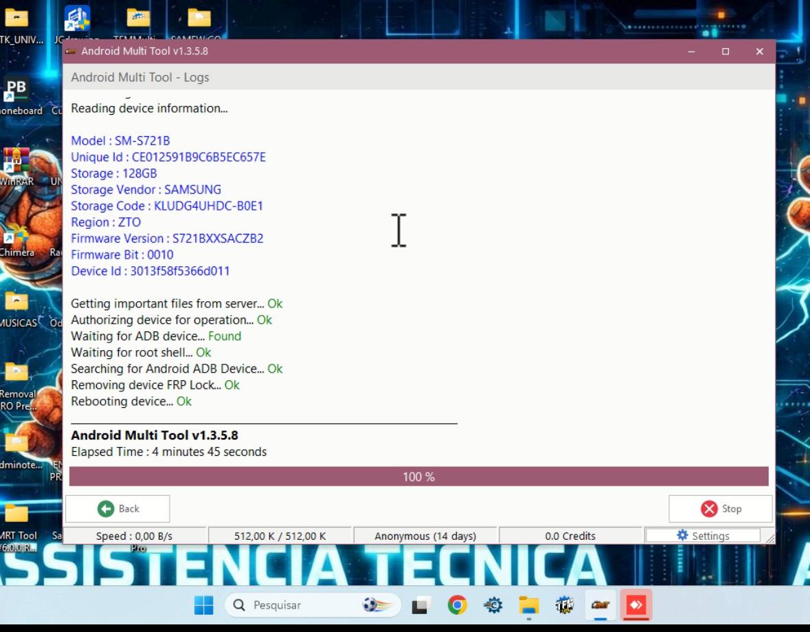The height and width of the screenshot is (632, 810).
Task: Click 'Authorizing device for operation... Ok' line
Action: pyautogui.click(x=172, y=320)
